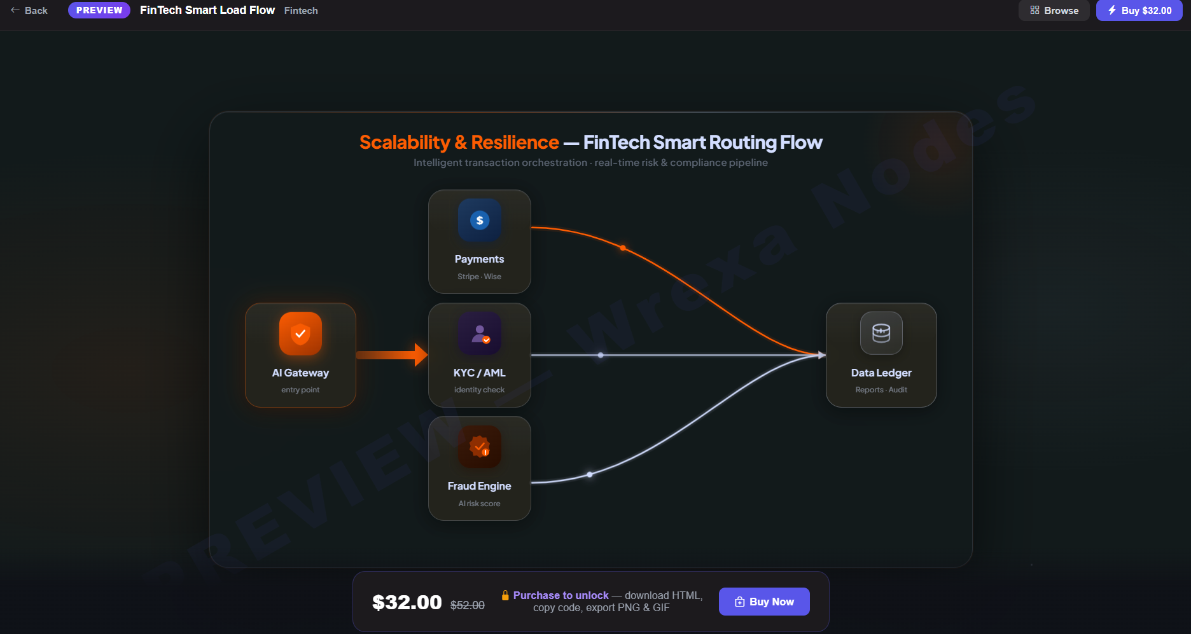Open the Browse panel

pyautogui.click(x=1054, y=10)
